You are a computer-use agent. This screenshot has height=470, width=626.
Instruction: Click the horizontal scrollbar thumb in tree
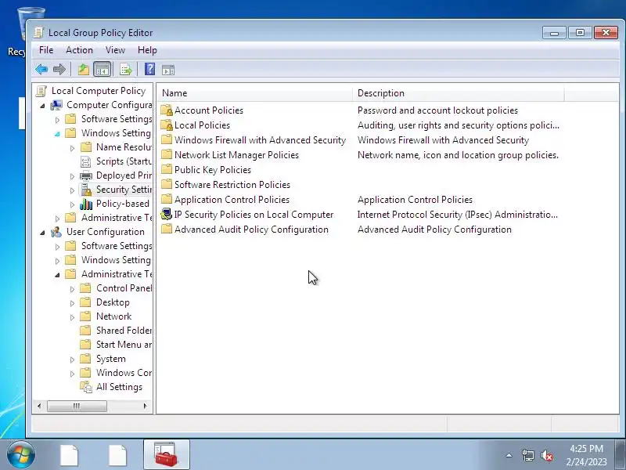77,406
